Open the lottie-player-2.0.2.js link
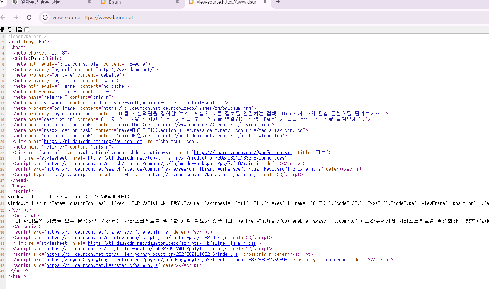Viewport: 489px width, 289px height. click(137, 237)
